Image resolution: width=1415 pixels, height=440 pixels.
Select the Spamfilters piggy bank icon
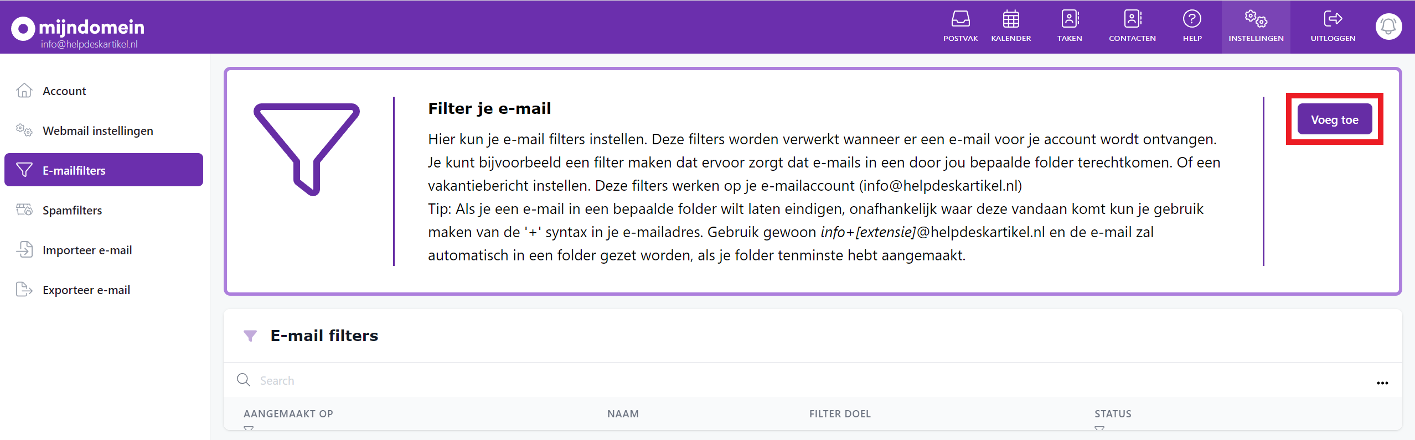(24, 209)
